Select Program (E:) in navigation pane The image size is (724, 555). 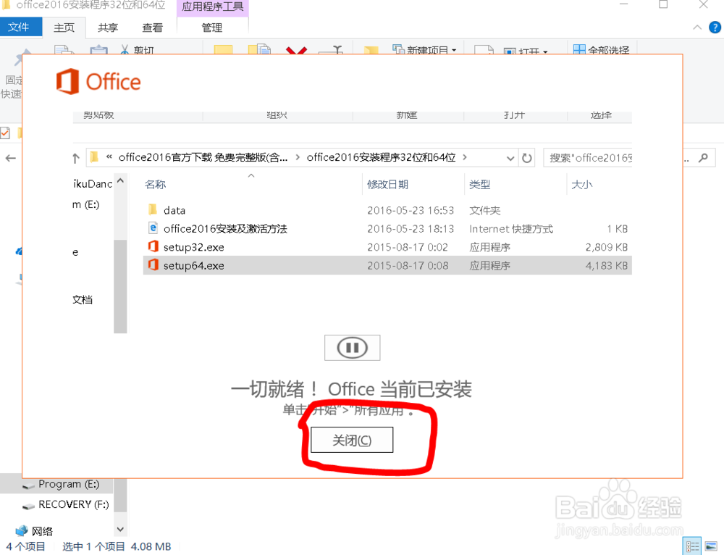pyautogui.click(x=69, y=484)
